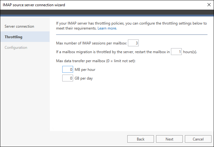Select the GB per day input box
Viewport: 214px width, 147px height.
68,78
